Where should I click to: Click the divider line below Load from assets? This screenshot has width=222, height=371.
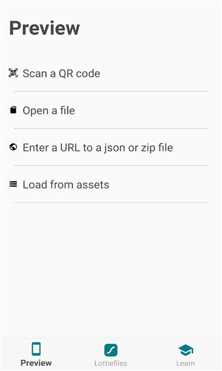[x=110, y=202]
